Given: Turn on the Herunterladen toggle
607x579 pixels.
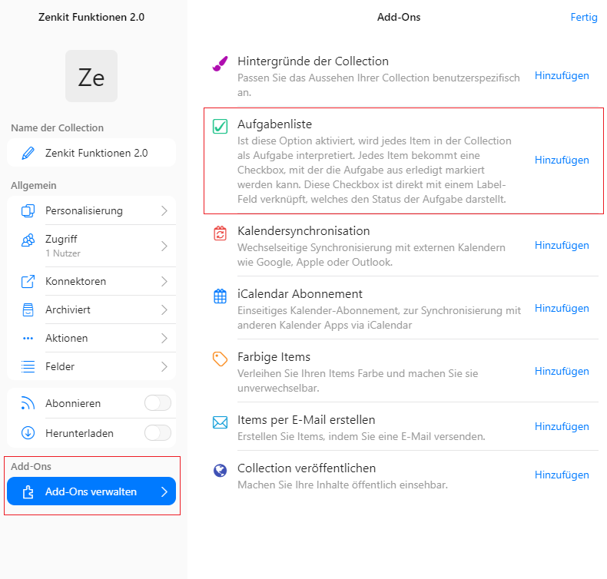Looking at the screenshot, I should point(158,433).
